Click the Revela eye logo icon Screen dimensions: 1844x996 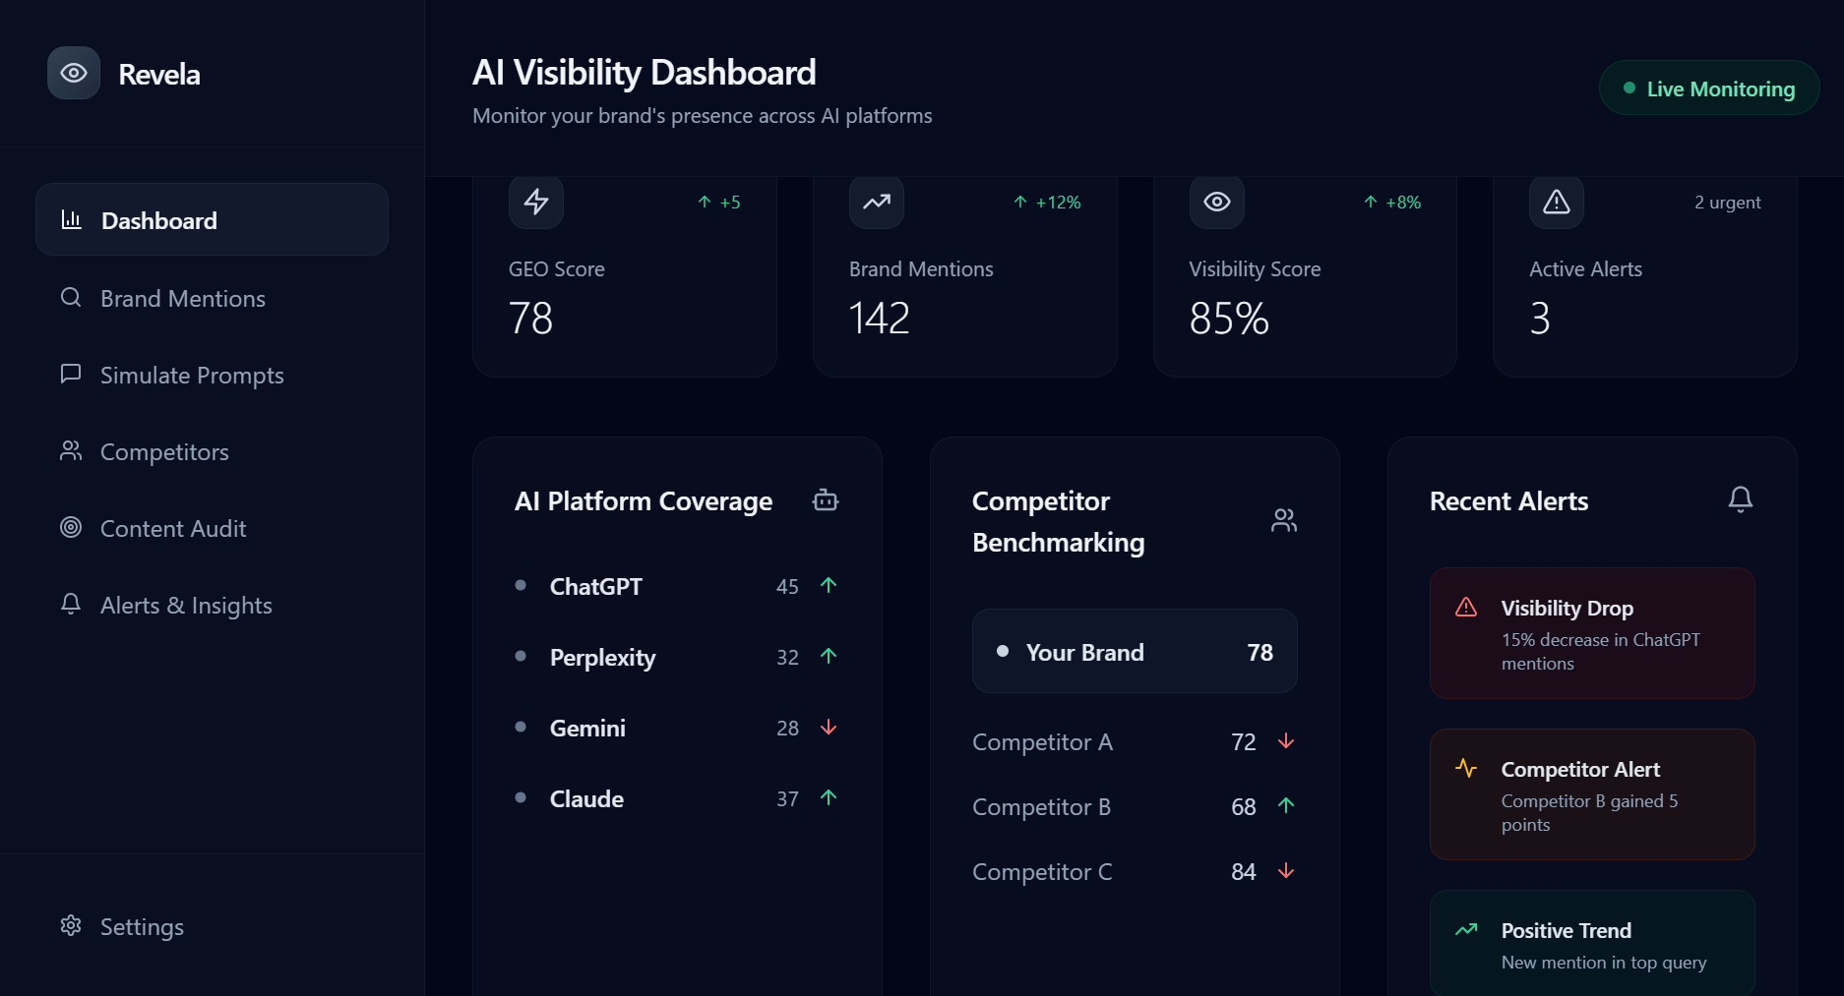(74, 73)
